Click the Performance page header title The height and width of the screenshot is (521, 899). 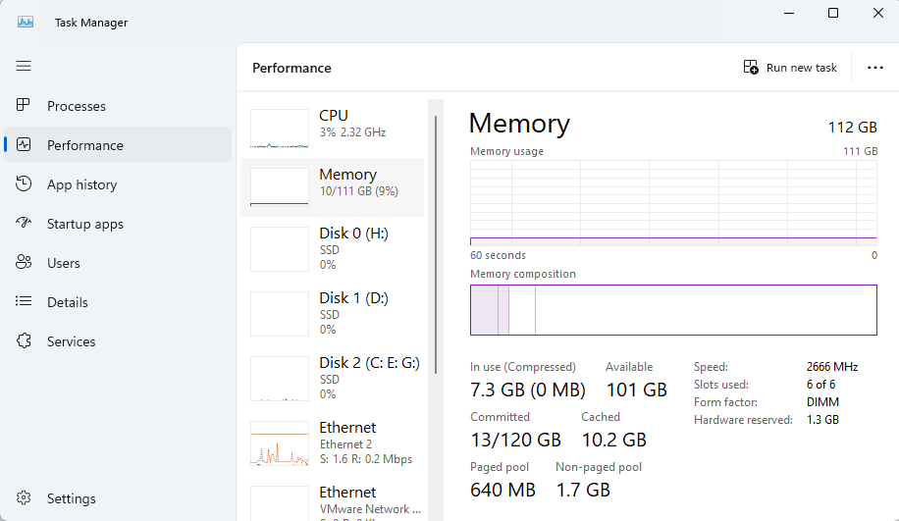pos(291,69)
